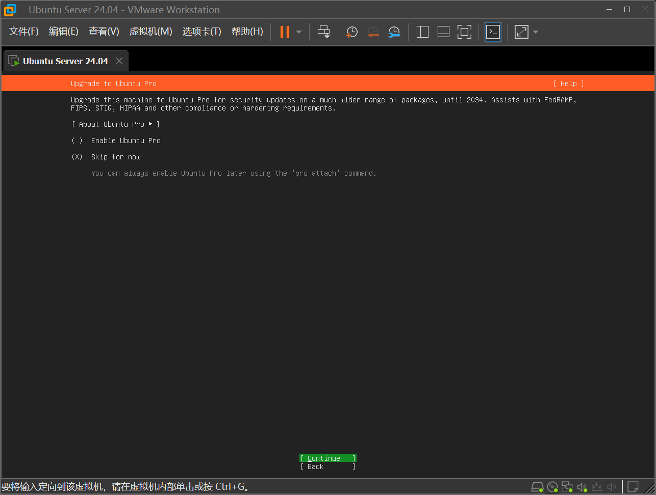Toggle the thumbnail bar view
The width and height of the screenshot is (656, 495).
click(443, 32)
